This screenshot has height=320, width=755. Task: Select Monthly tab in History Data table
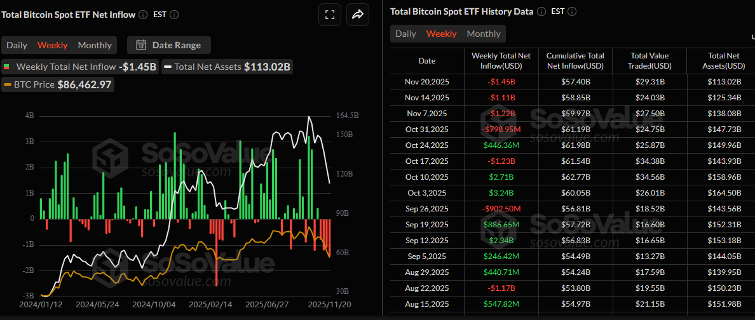484,34
